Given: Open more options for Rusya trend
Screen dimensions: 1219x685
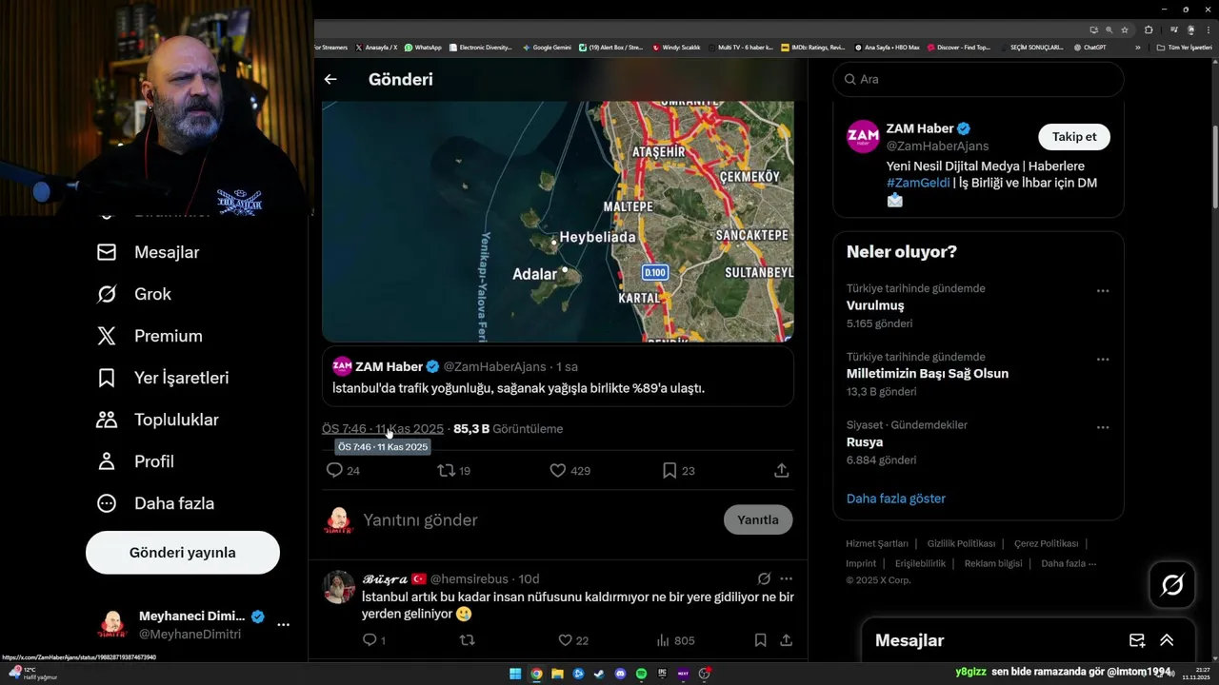Looking at the screenshot, I should [1103, 428].
